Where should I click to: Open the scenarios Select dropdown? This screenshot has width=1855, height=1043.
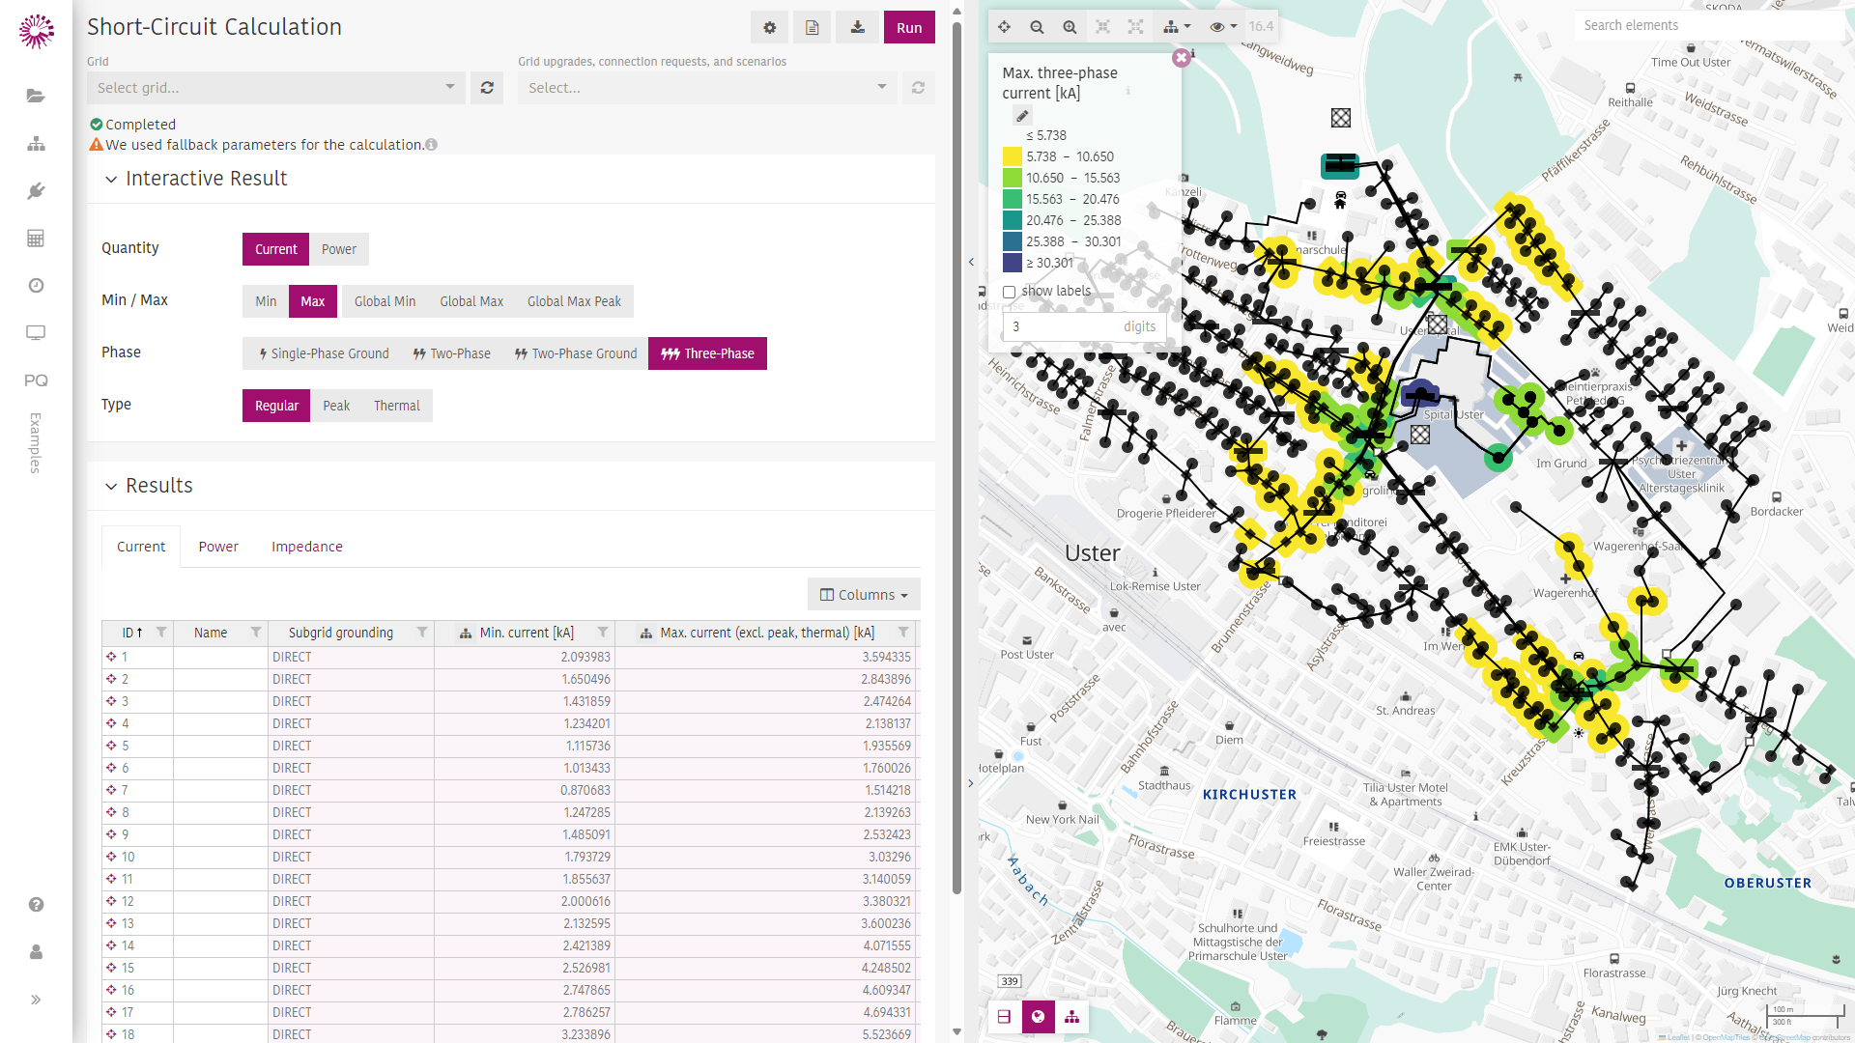tap(707, 88)
